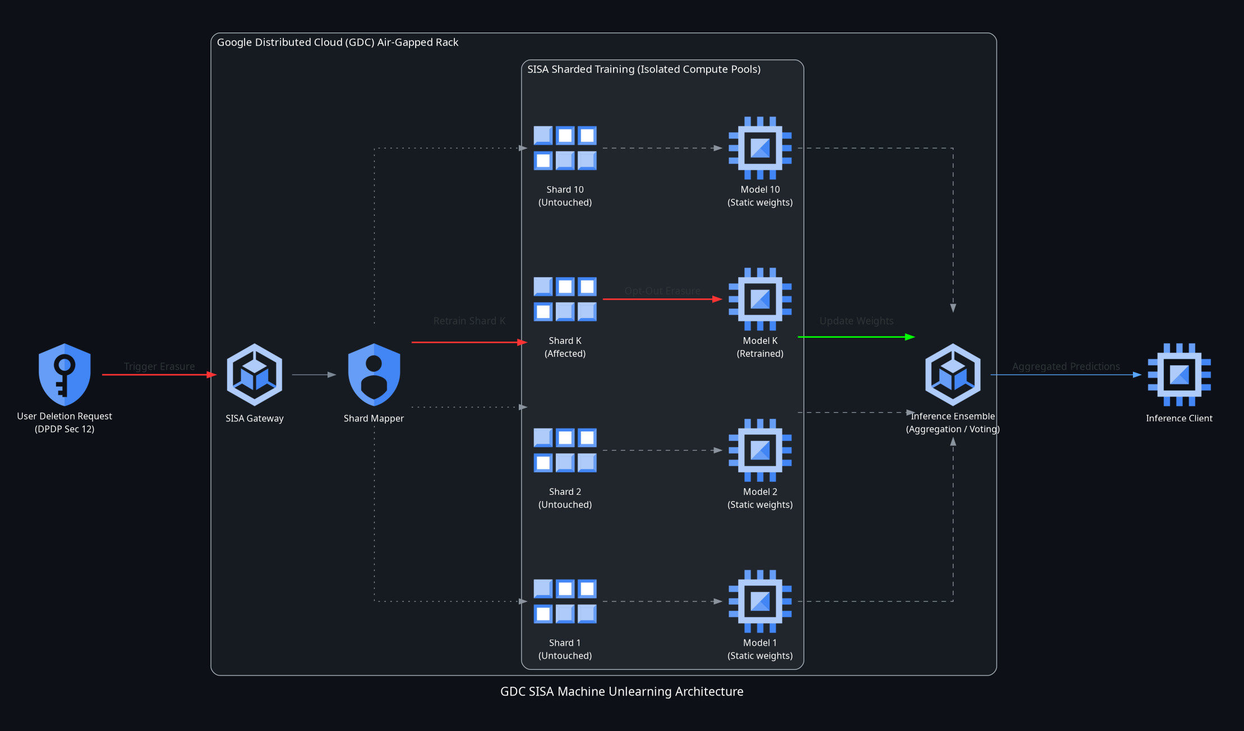Select the Shard 2 grid icon

pos(565,450)
